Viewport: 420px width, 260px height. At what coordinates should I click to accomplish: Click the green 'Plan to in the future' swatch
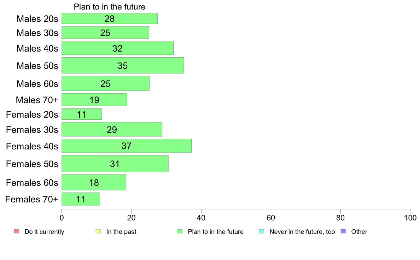(180, 231)
